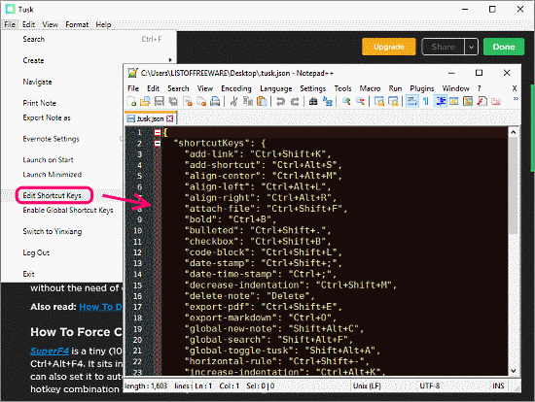Click Notepad++ vertical scrollbar up arrow
This screenshot has width=535, height=402.
514,132
